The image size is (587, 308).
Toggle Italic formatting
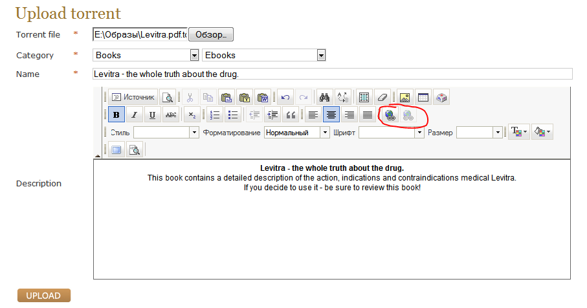[135, 115]
